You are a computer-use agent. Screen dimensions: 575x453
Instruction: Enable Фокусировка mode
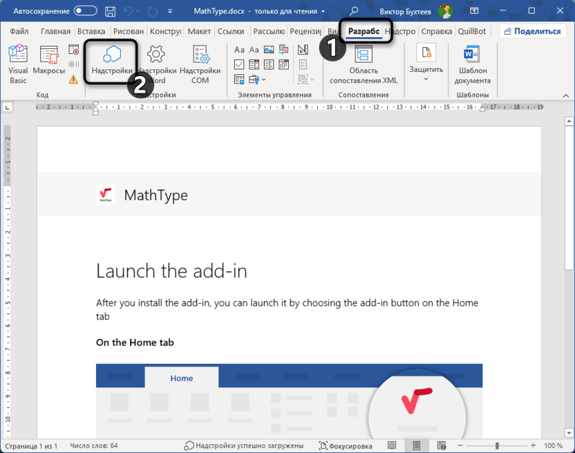[x=346, y=446]
